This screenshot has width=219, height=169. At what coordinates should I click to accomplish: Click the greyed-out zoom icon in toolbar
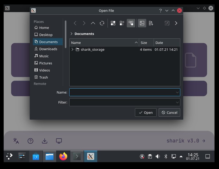pyautogui.click(x=167, y=23)
